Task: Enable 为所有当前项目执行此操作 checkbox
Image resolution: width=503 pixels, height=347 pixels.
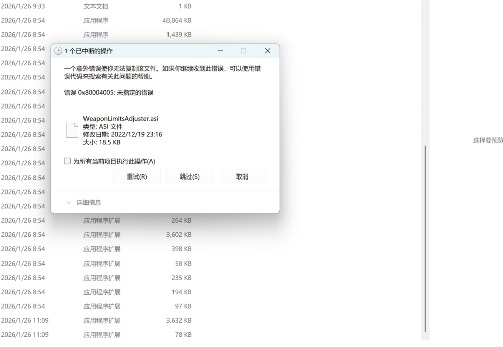Action: pyautogui.click(x=67, y=161)
